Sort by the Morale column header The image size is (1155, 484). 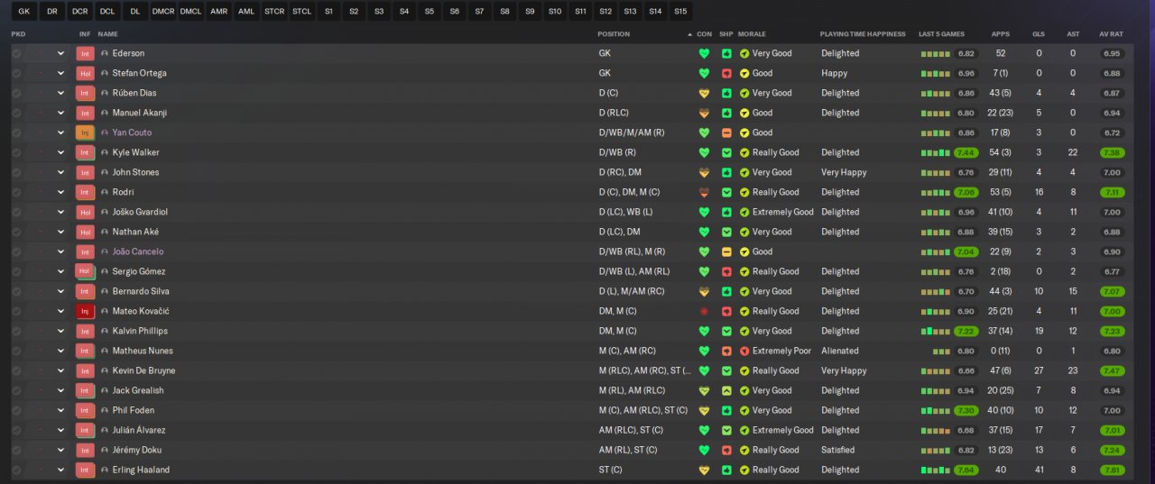(752, 34)
